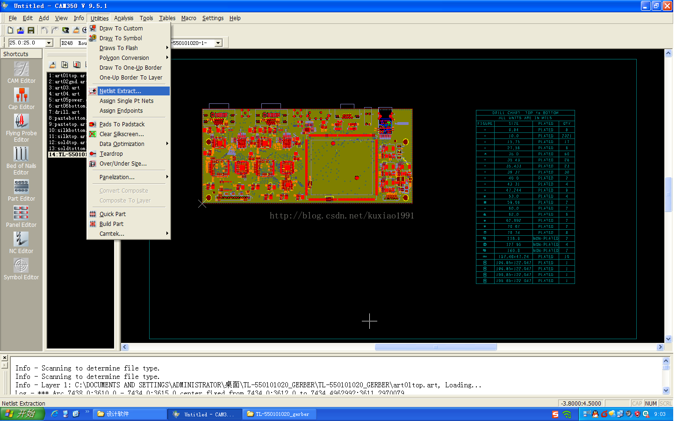Image resolution: width=676 pixels, height=421 pixels.
Task: Open the Panel Editor icon
Action: pos(21,214)
